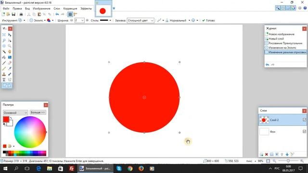Select the Pencil tool

point(4,68)
